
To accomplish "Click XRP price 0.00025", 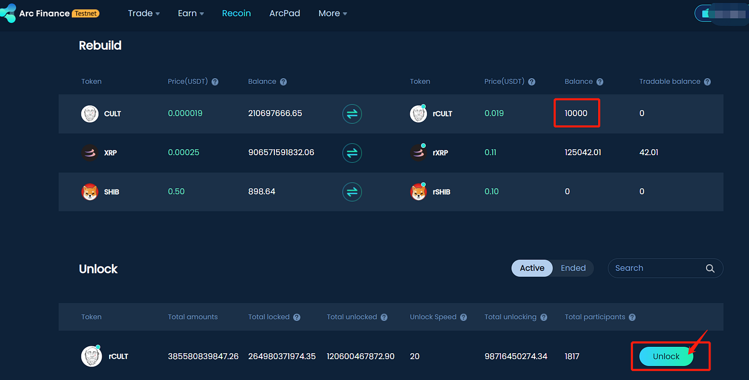I will tap(184, 153).
